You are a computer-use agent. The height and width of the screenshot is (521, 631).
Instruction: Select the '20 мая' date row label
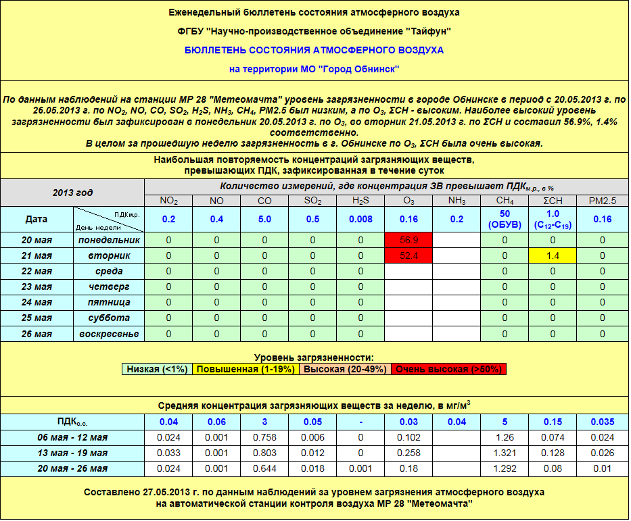(x=37, y=240)
